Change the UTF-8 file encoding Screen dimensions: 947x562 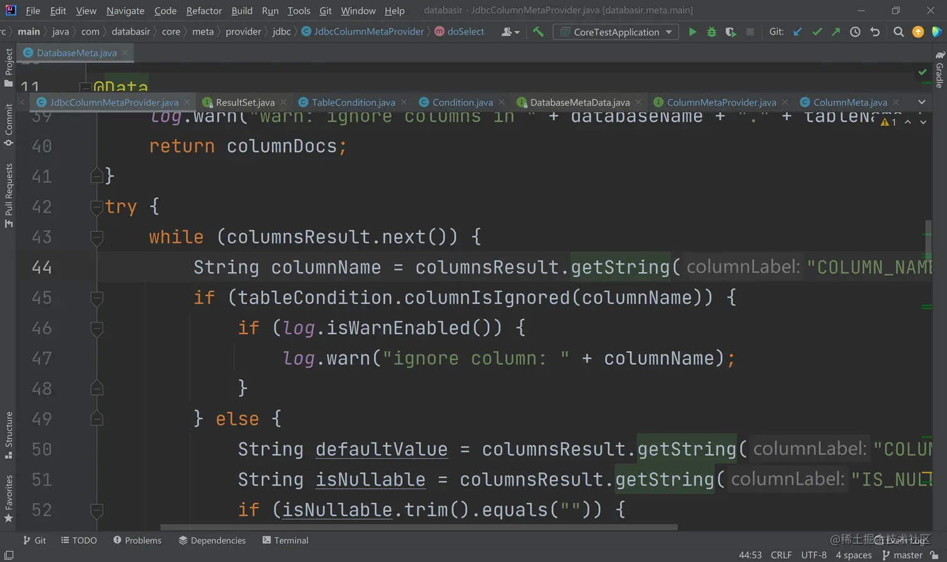point(814,555)
